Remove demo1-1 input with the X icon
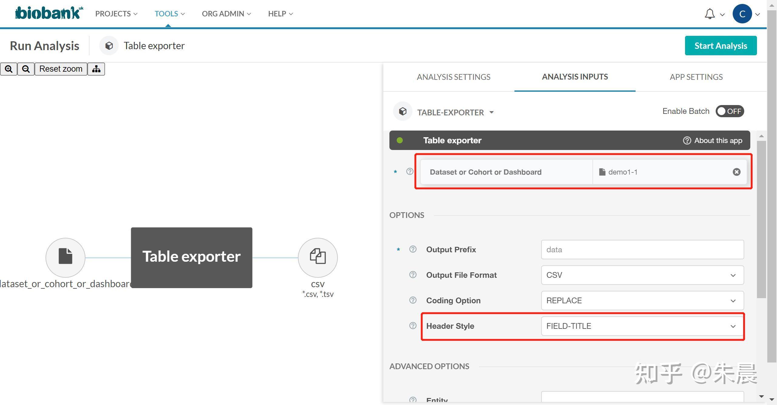 click(x=736, y=172)
